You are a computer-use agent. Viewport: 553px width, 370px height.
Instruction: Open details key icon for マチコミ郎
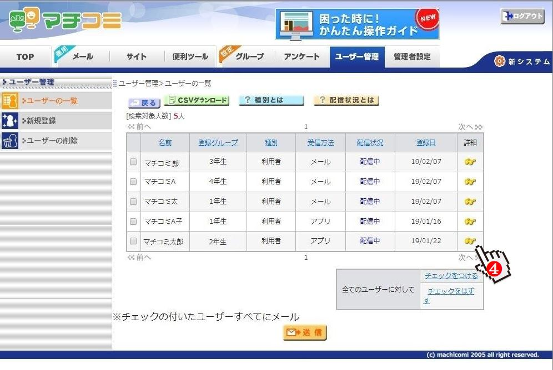coord(470,162)
